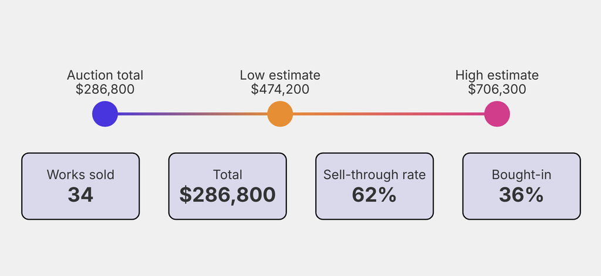Click the $706,300 high estimate value
The height and width of the screenshot is (276, 601).
coord(497,89)
